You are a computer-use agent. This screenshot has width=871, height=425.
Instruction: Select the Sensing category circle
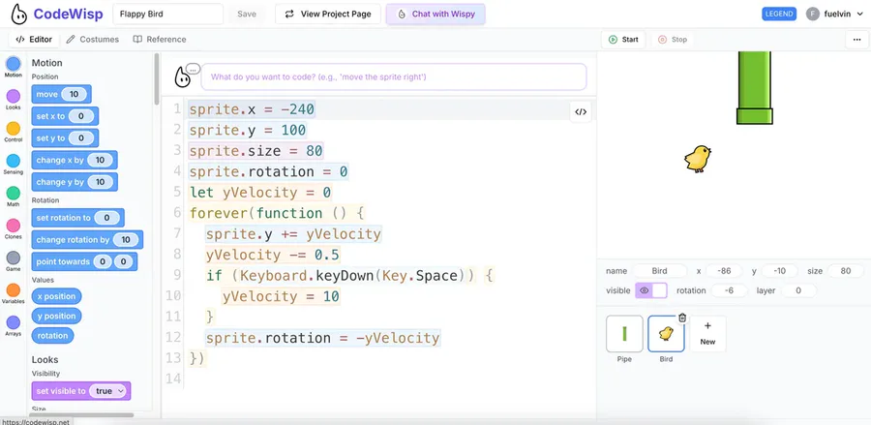[x=14, y=161]
